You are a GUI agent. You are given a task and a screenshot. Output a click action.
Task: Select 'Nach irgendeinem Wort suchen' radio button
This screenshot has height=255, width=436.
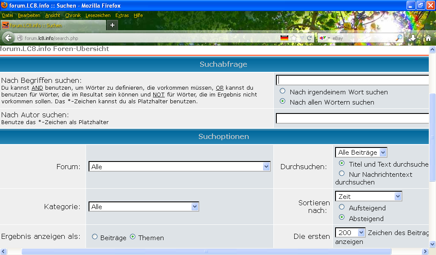pos(283,91)
